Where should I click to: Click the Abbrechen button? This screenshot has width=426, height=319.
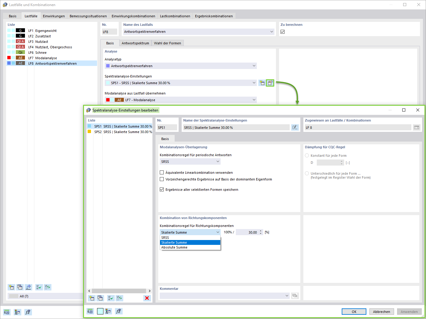click(382, 312)
